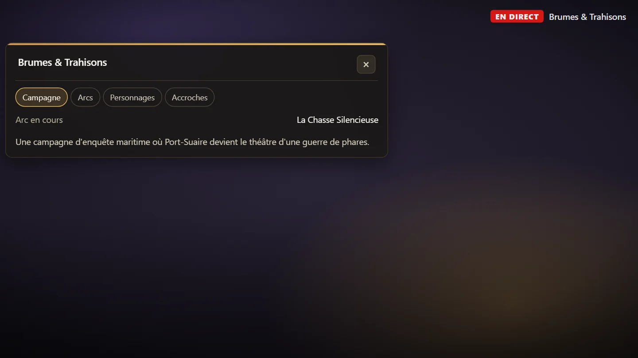
Task: Show the Accroches tab
Action: [x=190, y=97]
